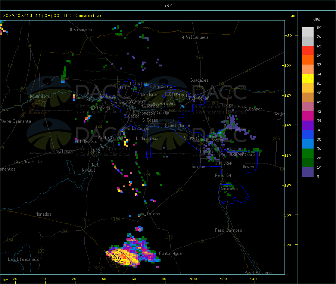Pick the purple 36–39 dBZ legend swatch
This screenshot has height=284, width=336.
point(308,125)
